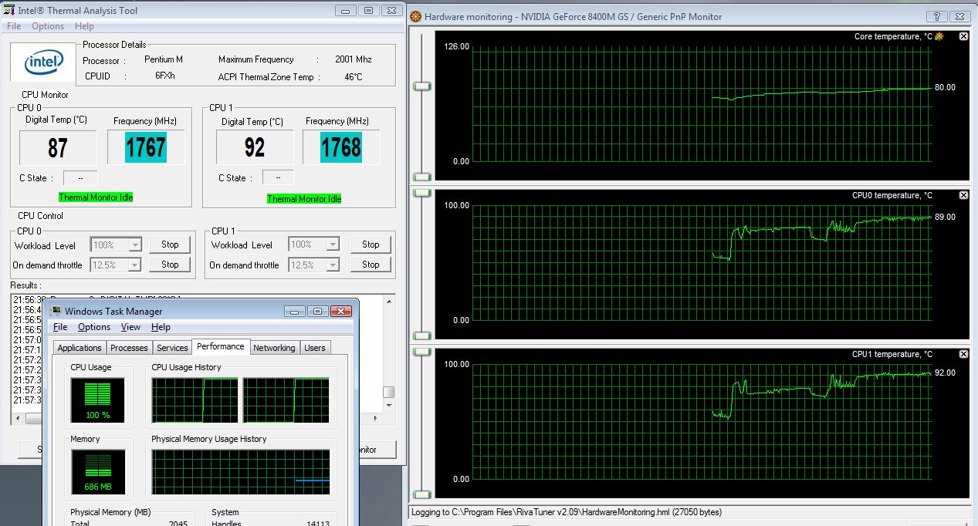Click the Results list scroll left arrow
The height and width of the screenshot is (526, 978).
(x=19, y=420)
